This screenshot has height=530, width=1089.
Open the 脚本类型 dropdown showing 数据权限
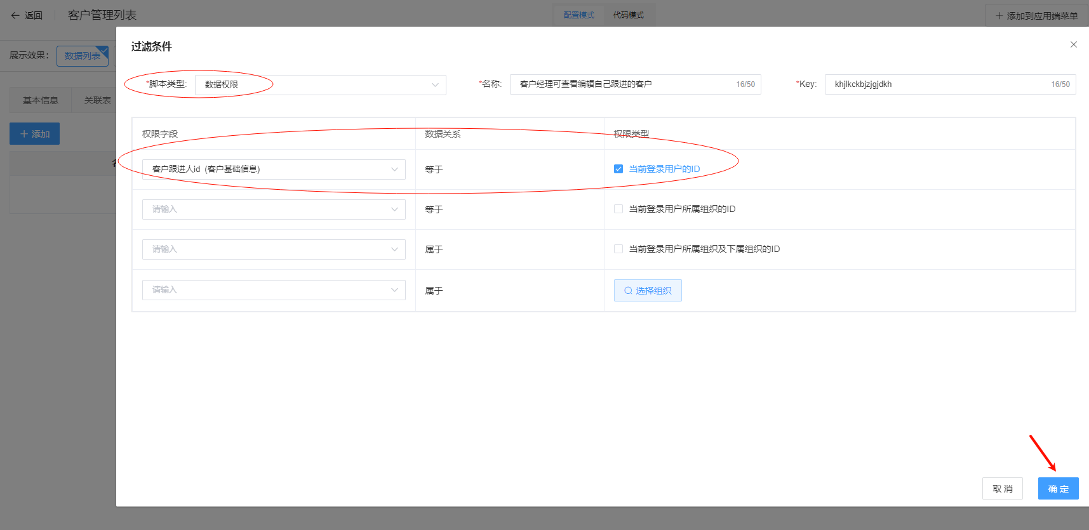[320, 84]
